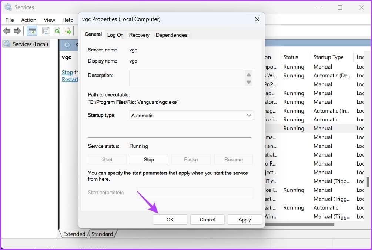
Task: Open the View menu
Action: click(x=49, y=20)
